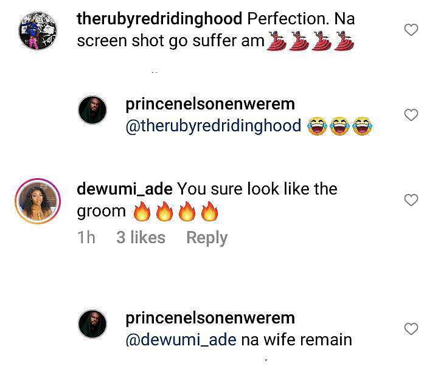Tap princenelsonenwerem username above 'na wife remain'
The width and height of the screenshot is (438, 380).
click(x=210, y=318)
